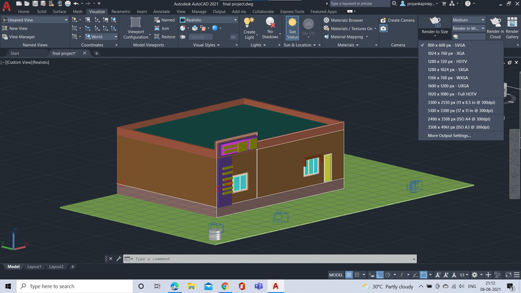
Task: Open workspace switching gear icon
Action: 475,275
